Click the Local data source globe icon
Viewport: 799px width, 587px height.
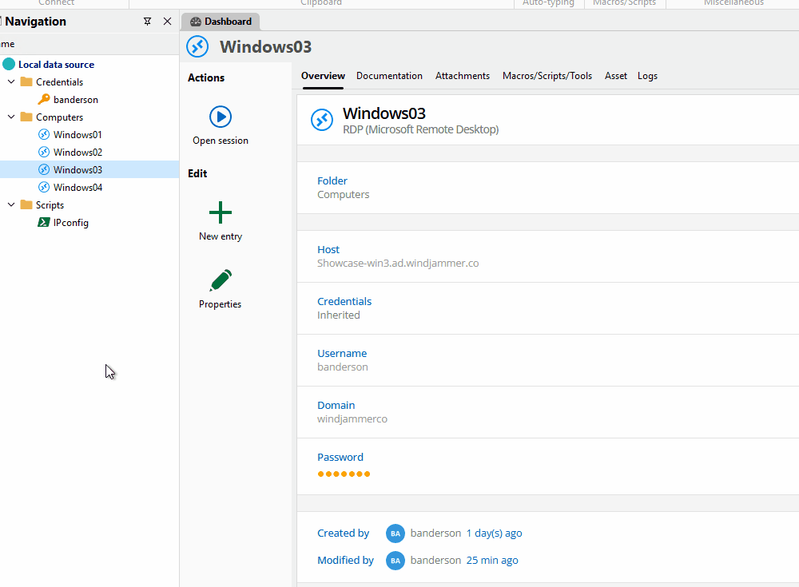tap(9, 65)
